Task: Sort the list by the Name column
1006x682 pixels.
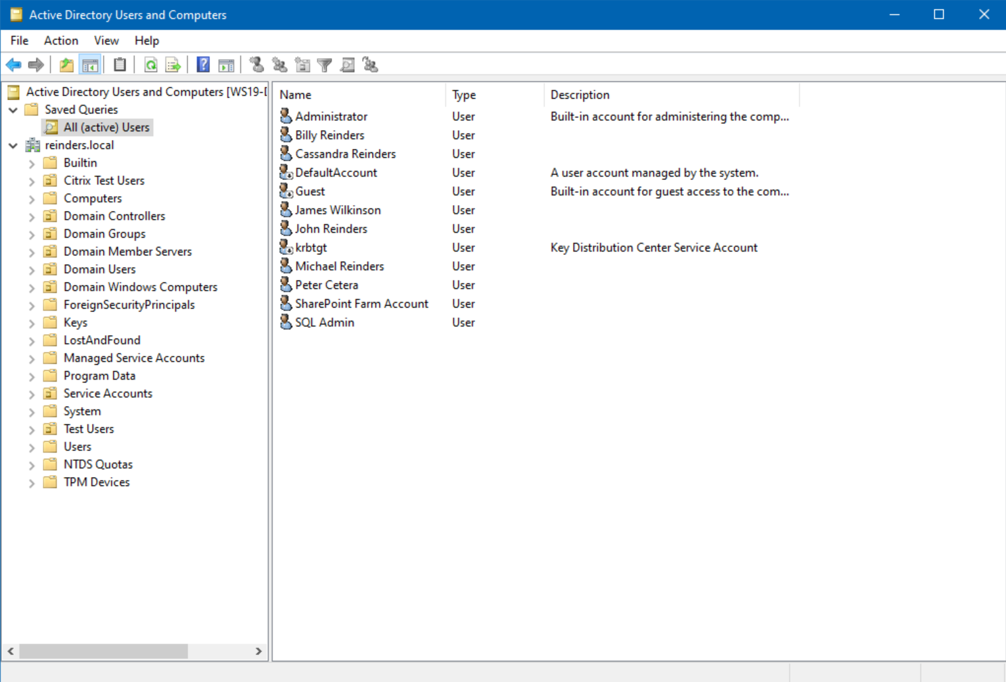Action: coord(295,95)
